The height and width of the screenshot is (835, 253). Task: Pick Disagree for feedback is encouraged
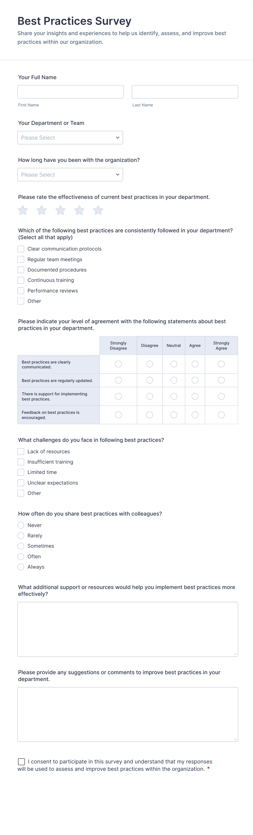pyautogui.click(x=150, y=415)
